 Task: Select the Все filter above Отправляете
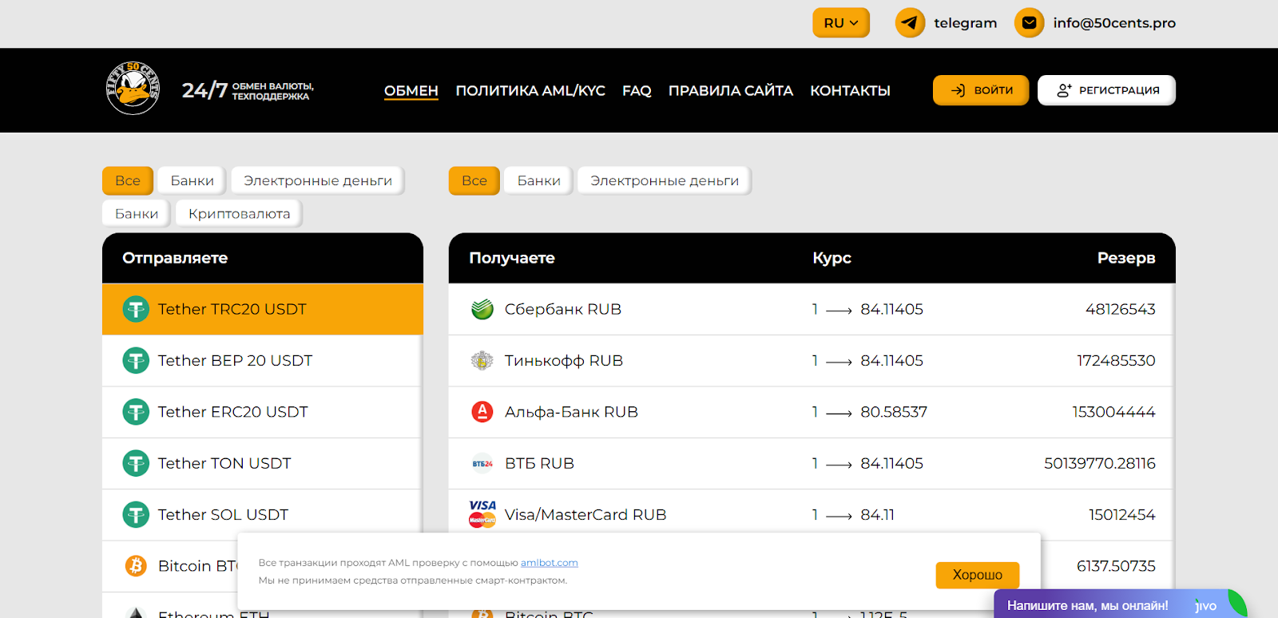[x=128, y=180]
